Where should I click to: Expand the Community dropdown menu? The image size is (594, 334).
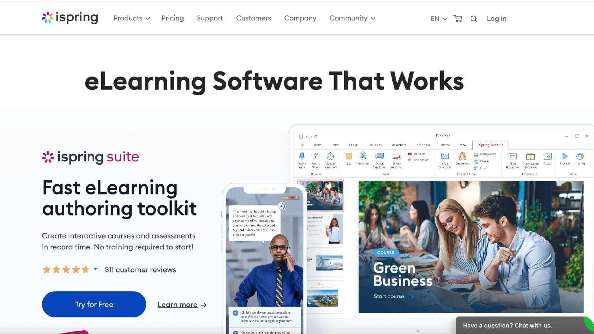click(352, 18)
